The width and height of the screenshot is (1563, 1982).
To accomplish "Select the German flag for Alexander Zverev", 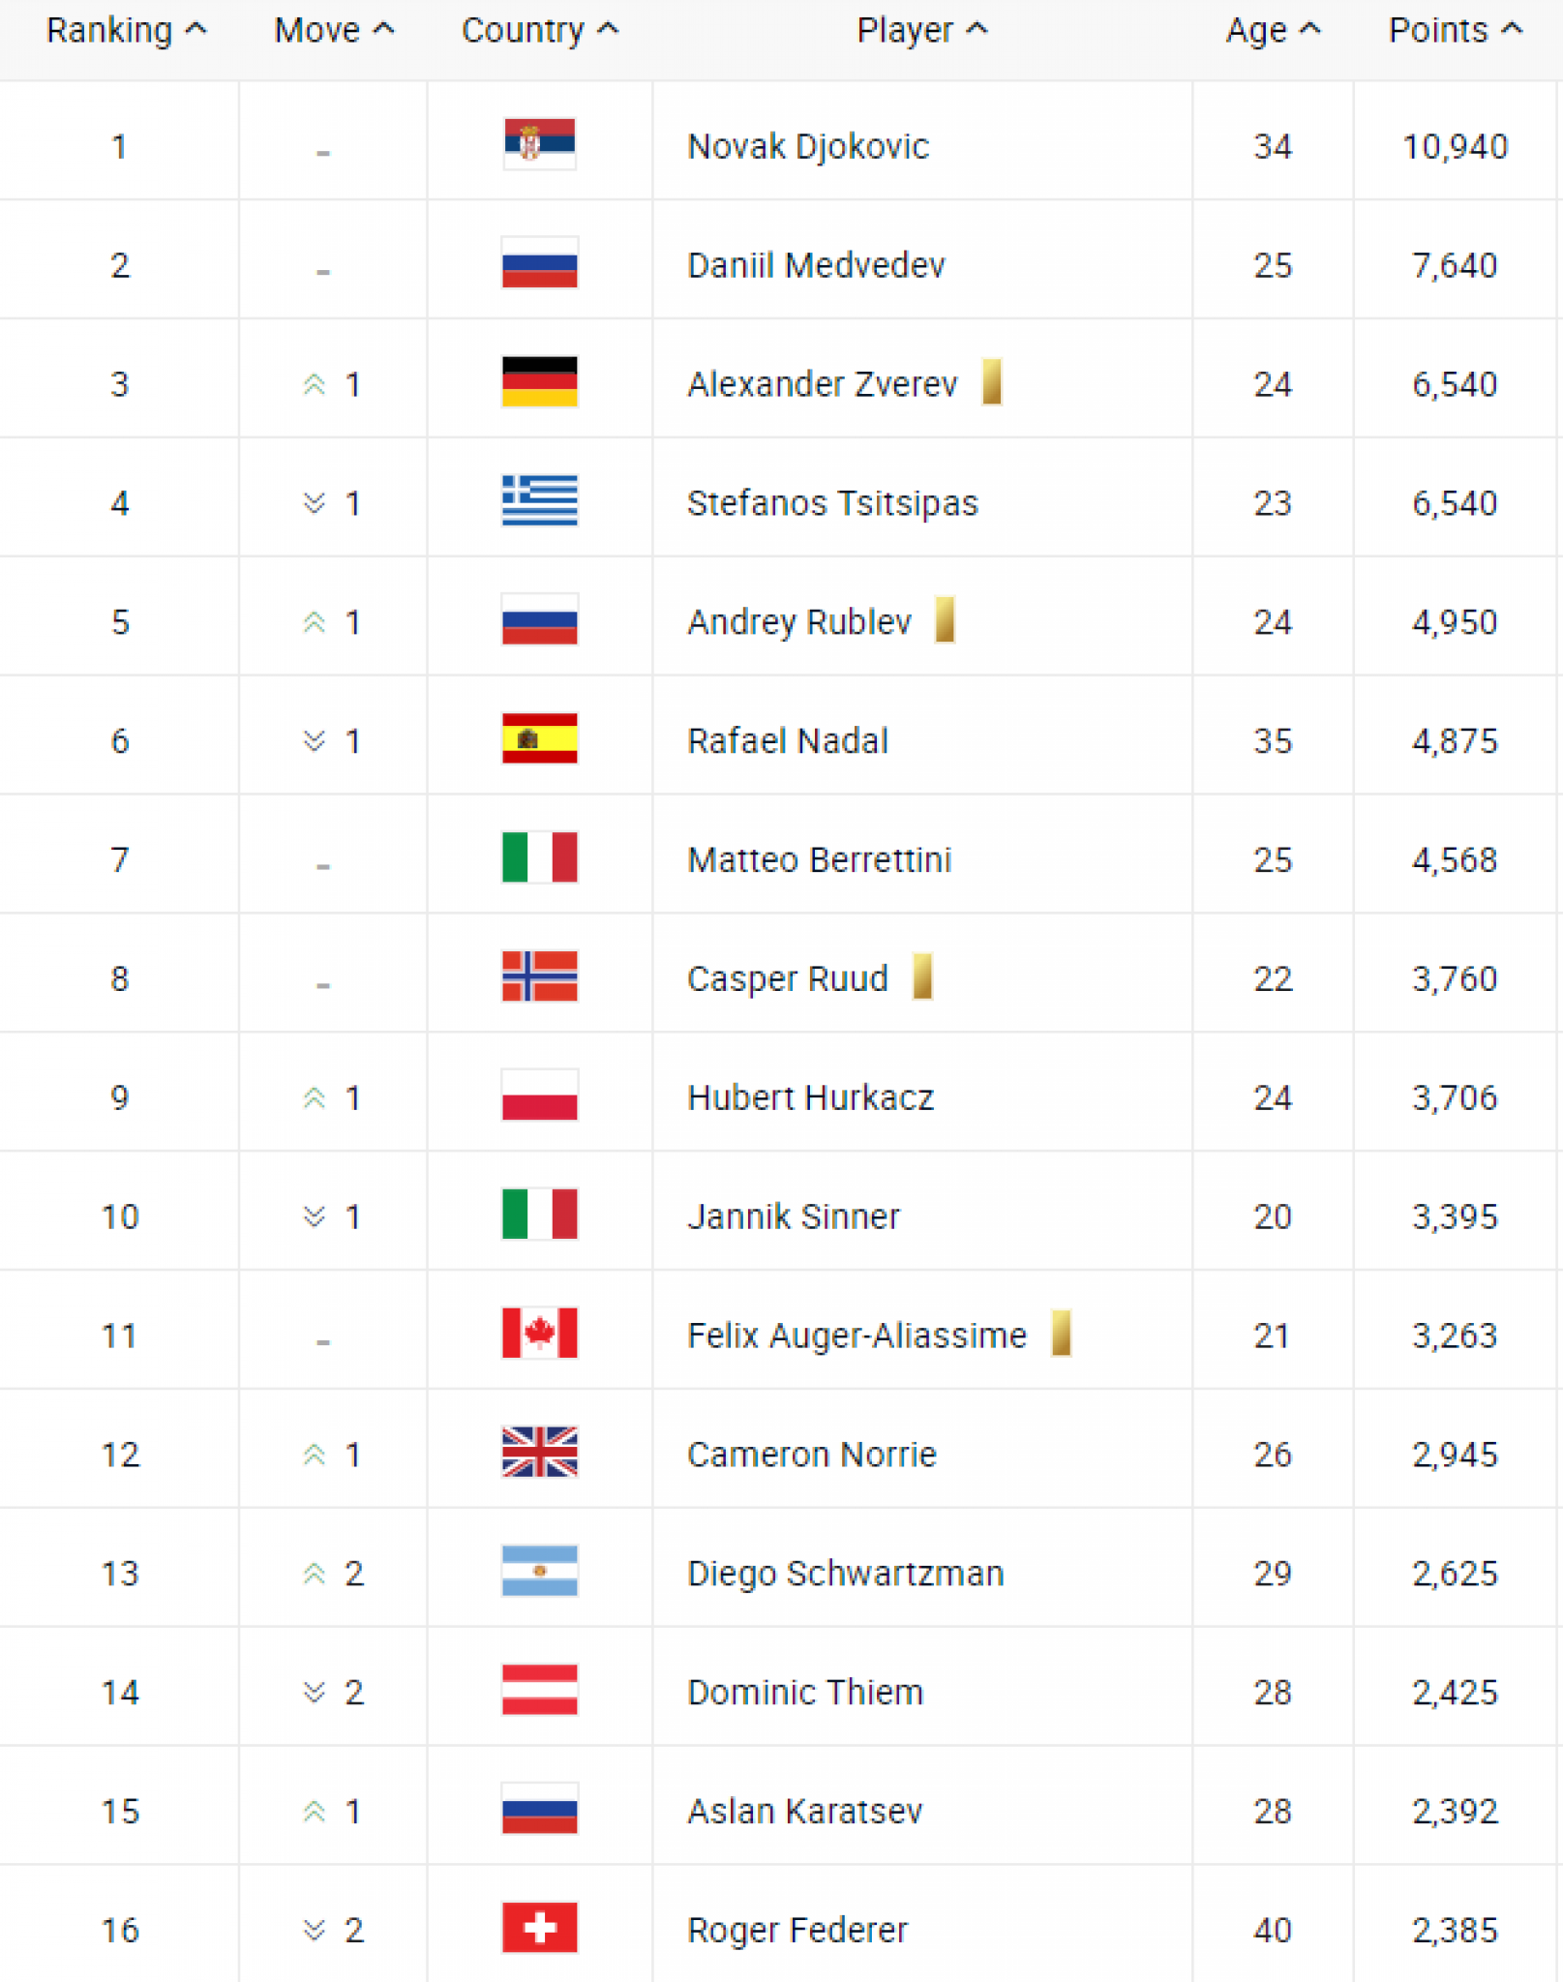I will coord(538,383).
